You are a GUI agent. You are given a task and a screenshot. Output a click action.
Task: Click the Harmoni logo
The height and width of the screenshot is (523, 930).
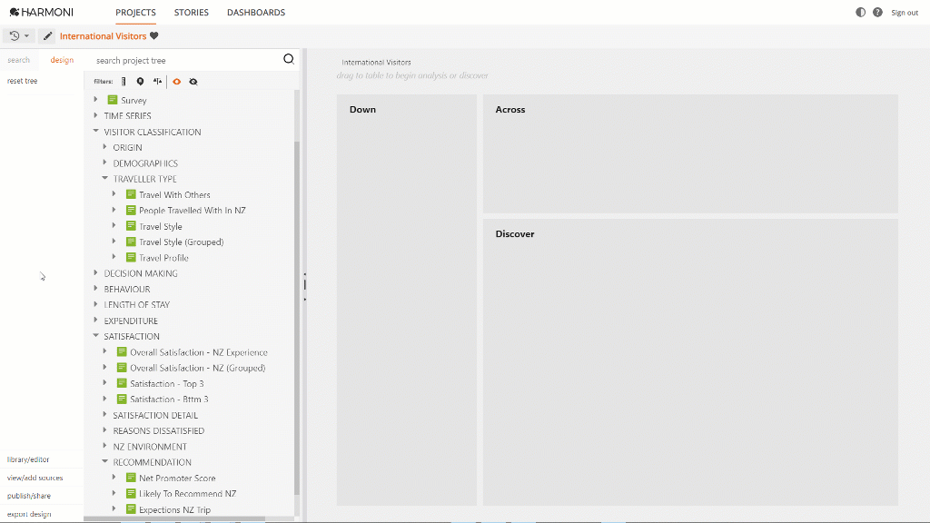[42, 12]
